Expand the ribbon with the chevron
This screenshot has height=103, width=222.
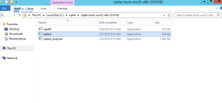coord(217,8)
